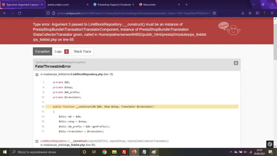Close the Nowa karta tab
The width and height of the screenshot is (277, 156).
pos(179,5)
